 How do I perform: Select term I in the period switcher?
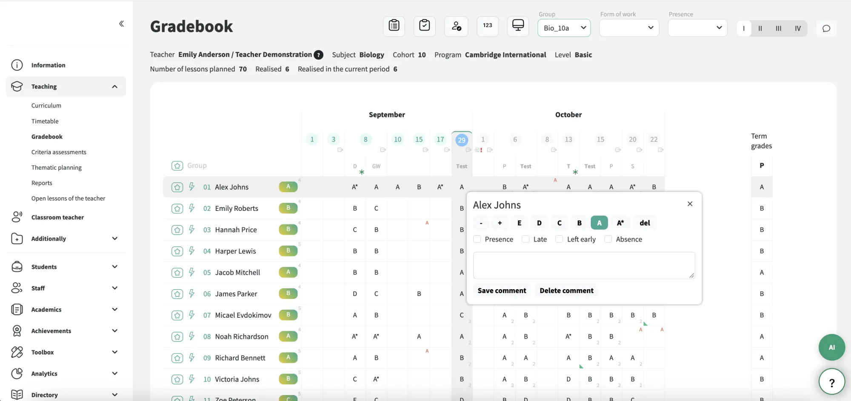coord(744,28)
